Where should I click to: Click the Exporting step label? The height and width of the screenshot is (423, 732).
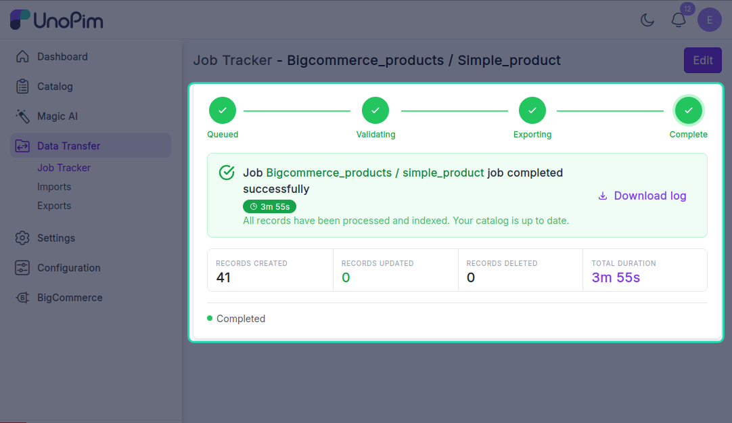(532, 135)
